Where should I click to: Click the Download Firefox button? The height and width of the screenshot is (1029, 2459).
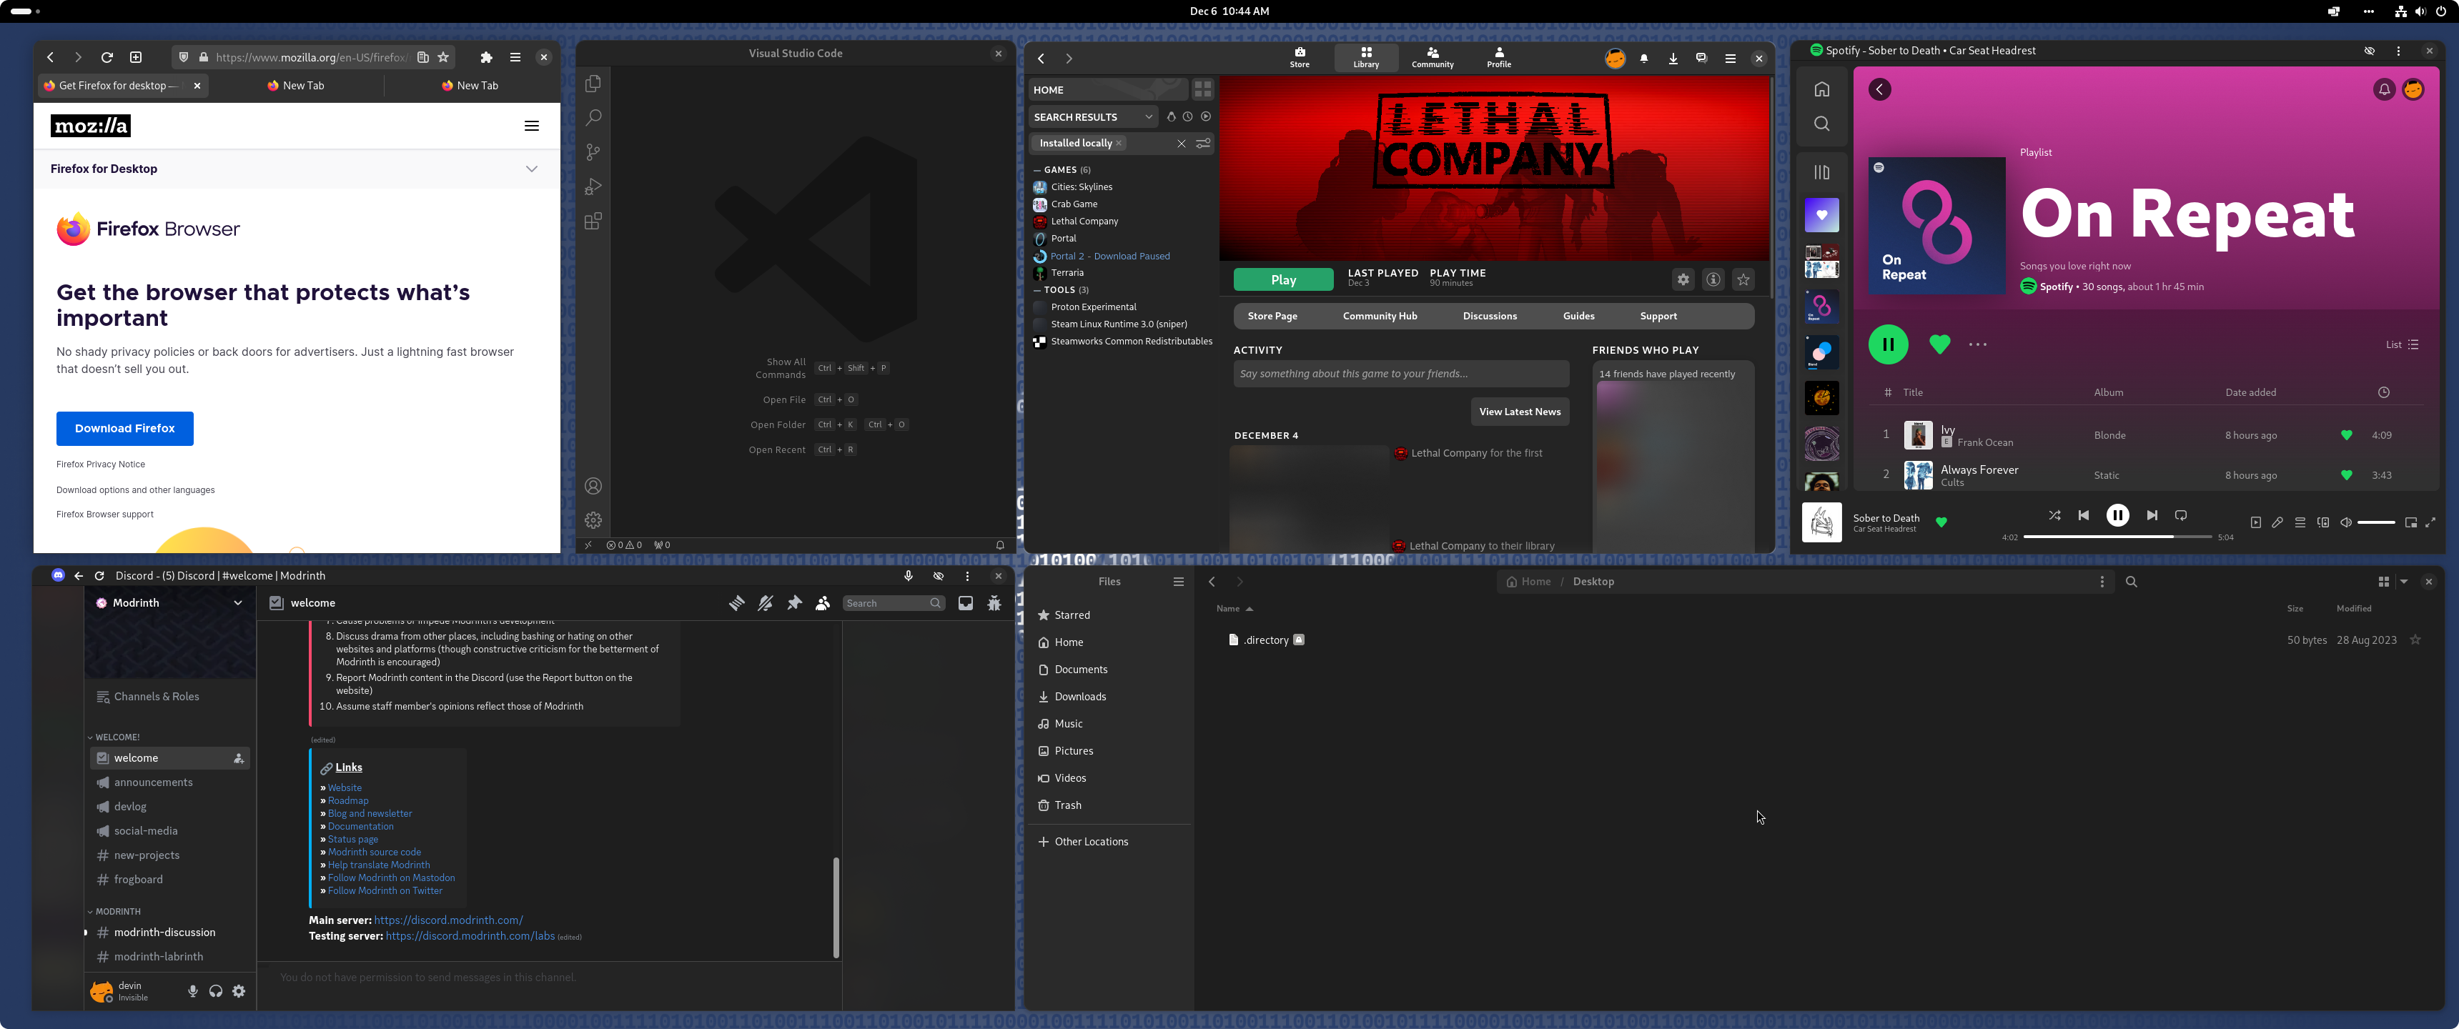125,429
